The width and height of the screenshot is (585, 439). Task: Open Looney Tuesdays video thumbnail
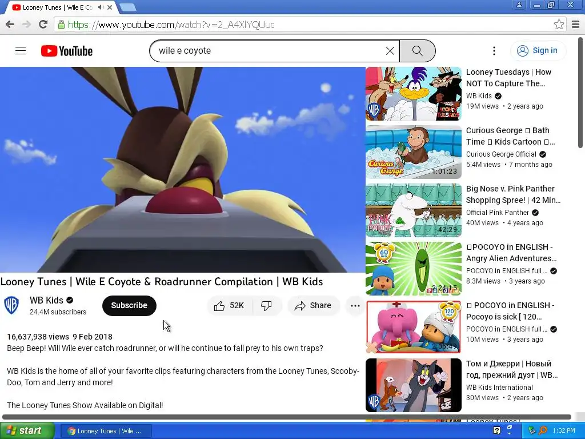(x=414, y=94)
